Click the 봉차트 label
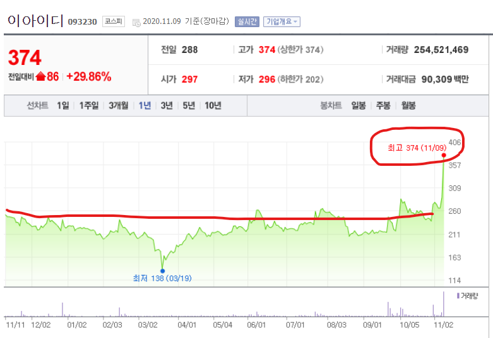Image resolution: width=493 pixels, height=338 pixels. [x=331, y=105]
